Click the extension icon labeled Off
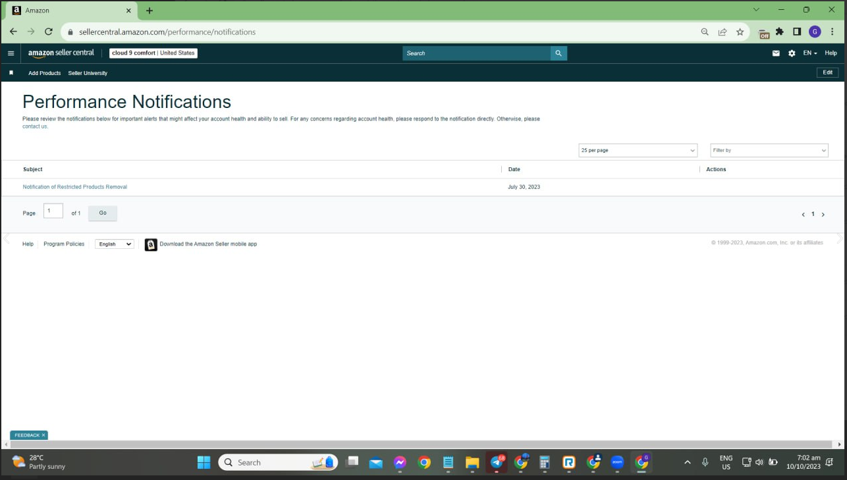 click(764, 33)
